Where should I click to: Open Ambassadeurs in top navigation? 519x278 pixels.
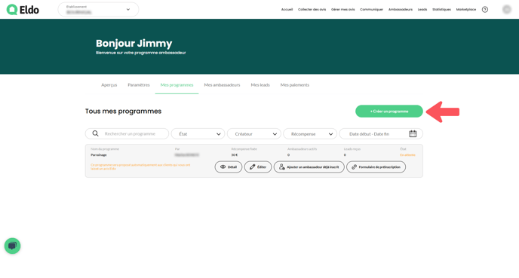click(x=401, y=10)
